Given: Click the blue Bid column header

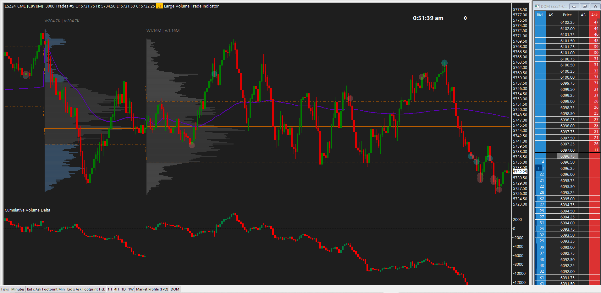Looking at the screenshot, I should (x=540, y=15).
